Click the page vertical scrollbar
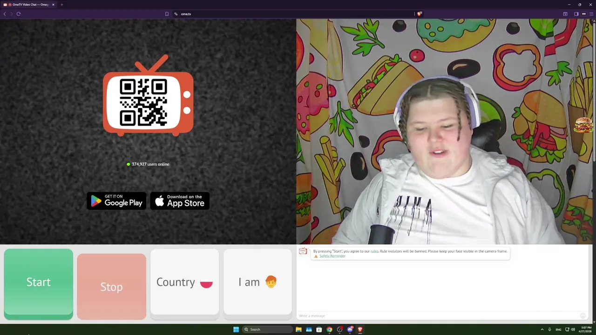596x335 pixels. [595, 93]
